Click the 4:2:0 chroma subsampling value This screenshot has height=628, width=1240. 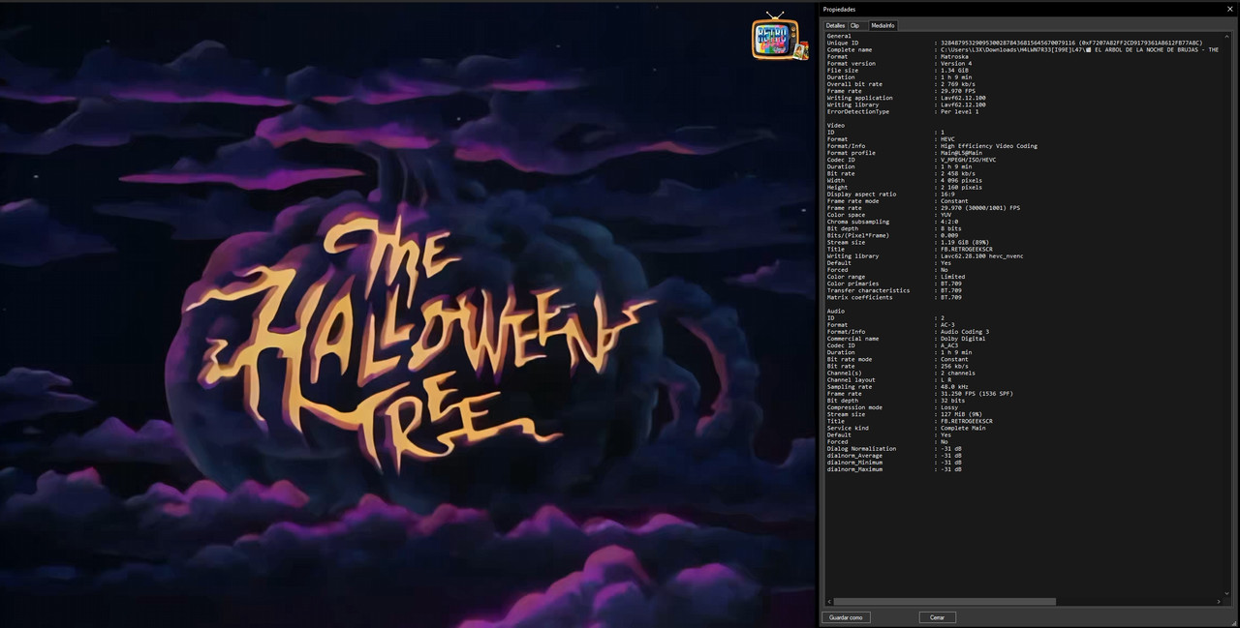point(949,222)
